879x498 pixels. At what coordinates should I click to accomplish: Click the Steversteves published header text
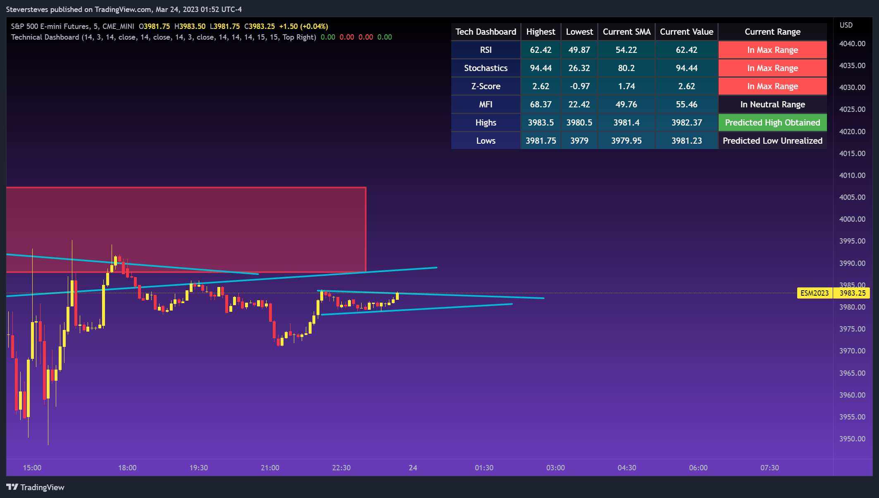(124, 9)
